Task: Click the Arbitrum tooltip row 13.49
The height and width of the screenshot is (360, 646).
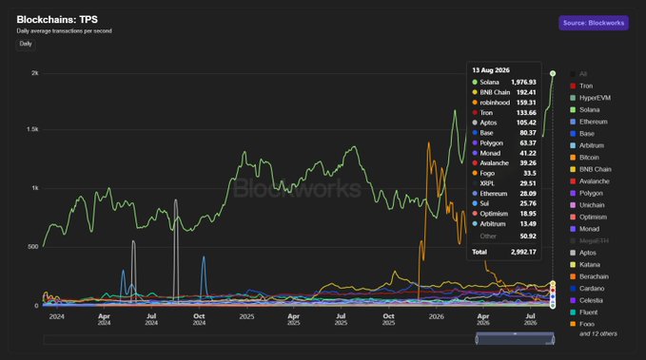Action: (504, 224)
